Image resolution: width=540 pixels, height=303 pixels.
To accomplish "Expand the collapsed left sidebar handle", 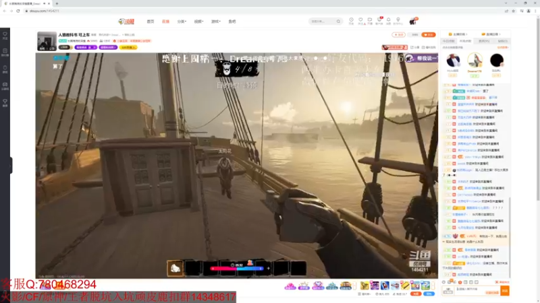I will tap(11, 165).
